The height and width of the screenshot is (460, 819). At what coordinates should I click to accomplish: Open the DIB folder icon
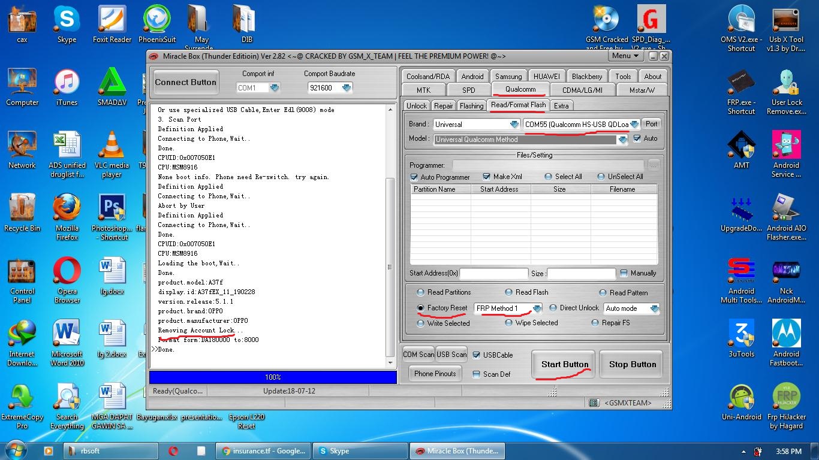click(x=246, y=25)
